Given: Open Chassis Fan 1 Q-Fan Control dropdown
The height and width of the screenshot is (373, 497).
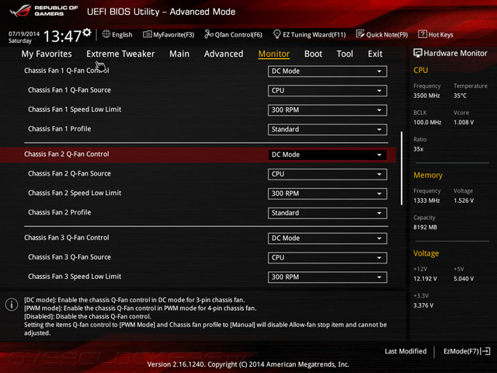Looking at the screenshot, I should tap(327, 71).
